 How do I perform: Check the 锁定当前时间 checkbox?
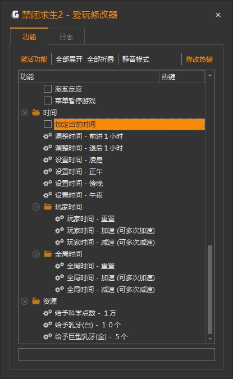coord(48,124)
